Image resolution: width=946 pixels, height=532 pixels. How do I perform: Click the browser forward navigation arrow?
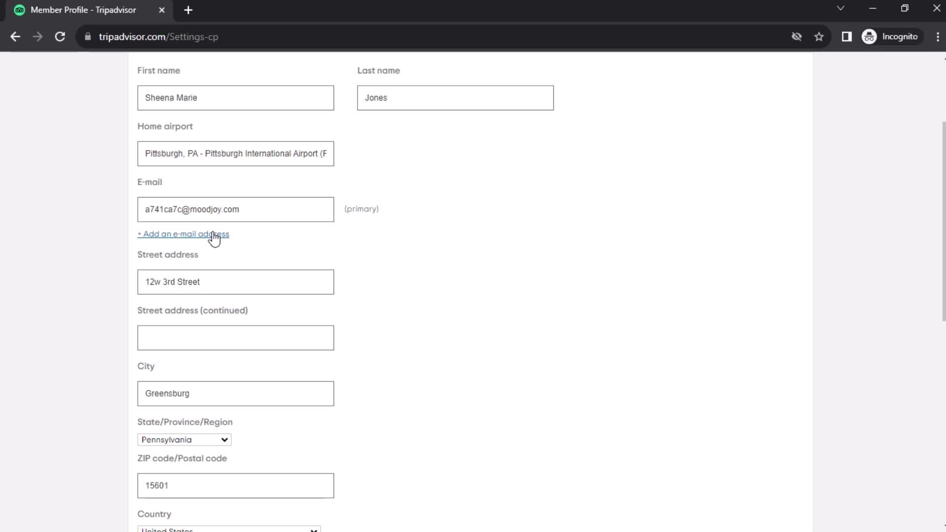coord(37,36)
